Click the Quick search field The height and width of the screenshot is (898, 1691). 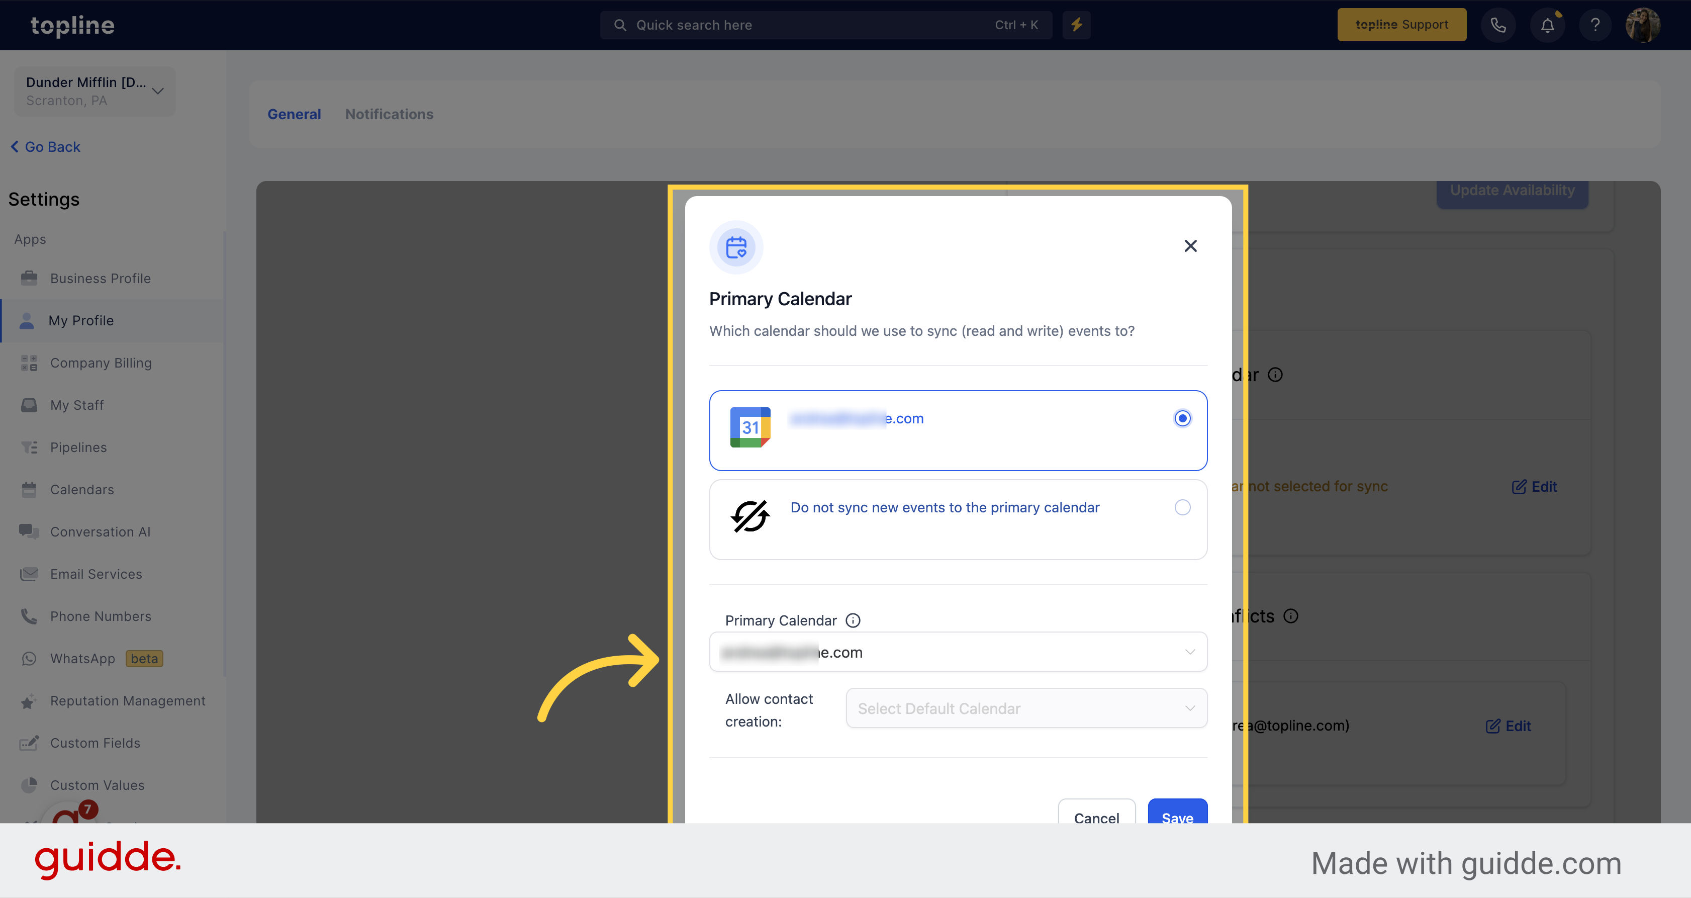[826, 25]
